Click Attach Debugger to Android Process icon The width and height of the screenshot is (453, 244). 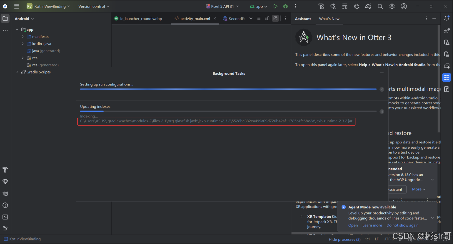click(357, 6)
